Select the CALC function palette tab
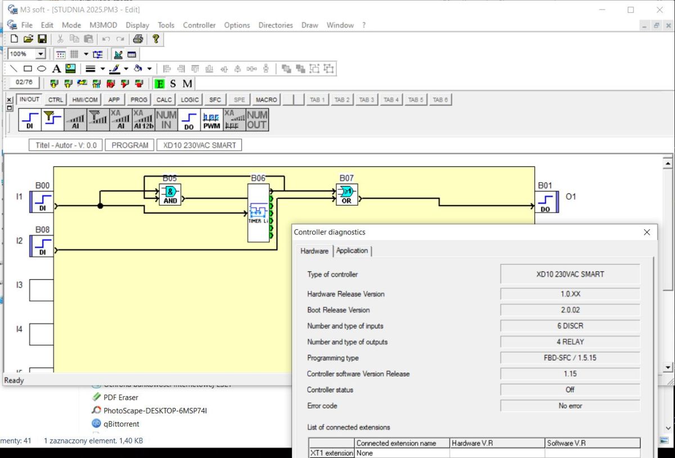Screen dimensions: 675x458 [164, 99]
